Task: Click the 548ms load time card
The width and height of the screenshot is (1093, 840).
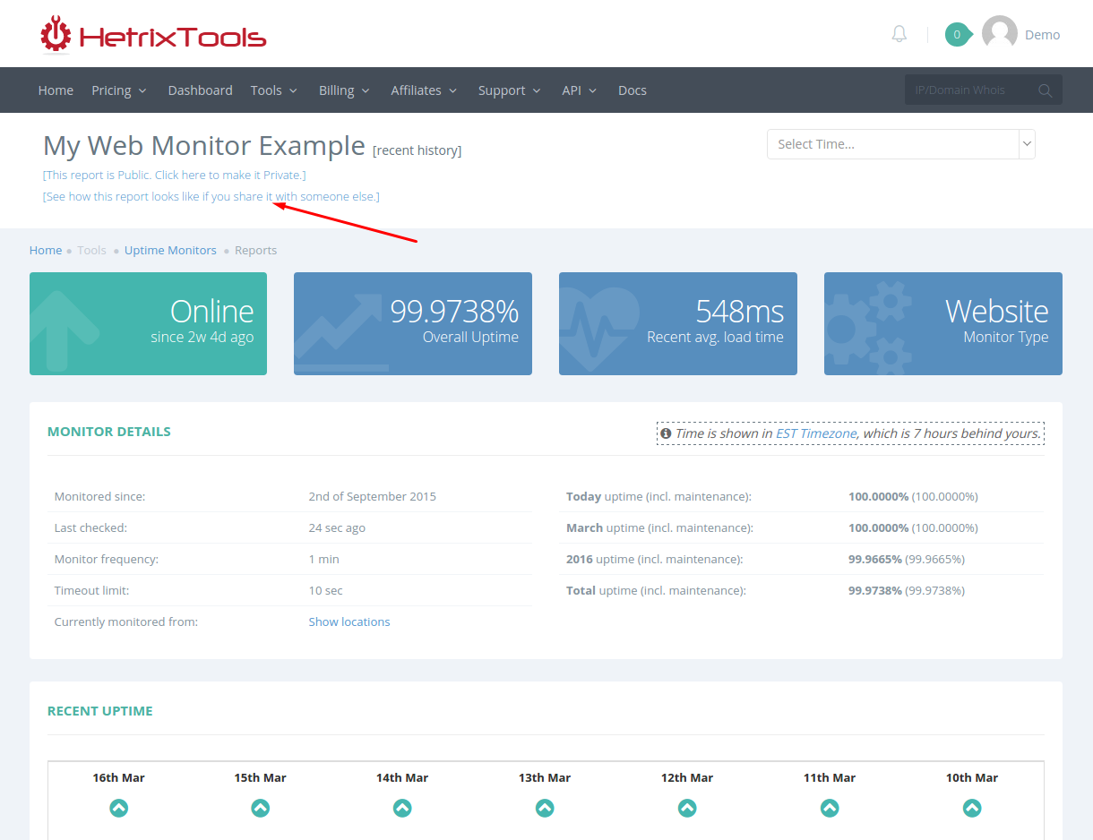Action: [678, 323]
